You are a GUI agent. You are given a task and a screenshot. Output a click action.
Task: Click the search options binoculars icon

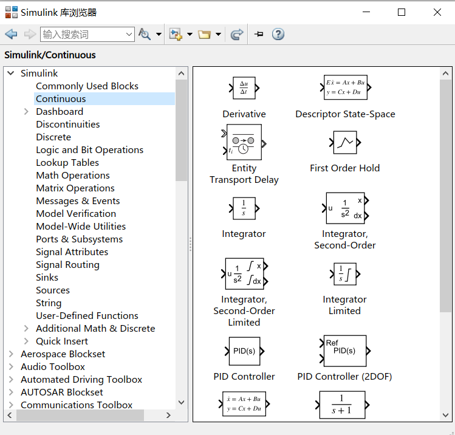point(145,35)
